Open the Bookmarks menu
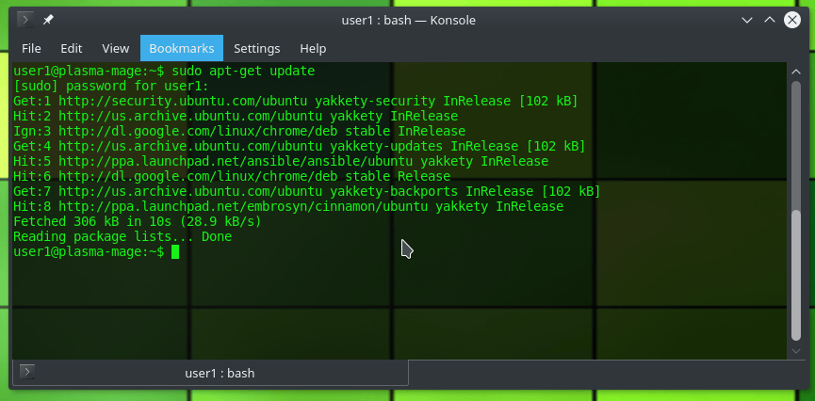The image size is (815, 401). (182, 48)
